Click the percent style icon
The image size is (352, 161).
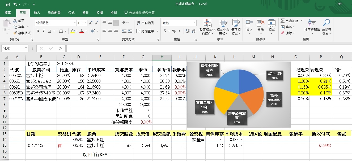(x=174, y=31)
